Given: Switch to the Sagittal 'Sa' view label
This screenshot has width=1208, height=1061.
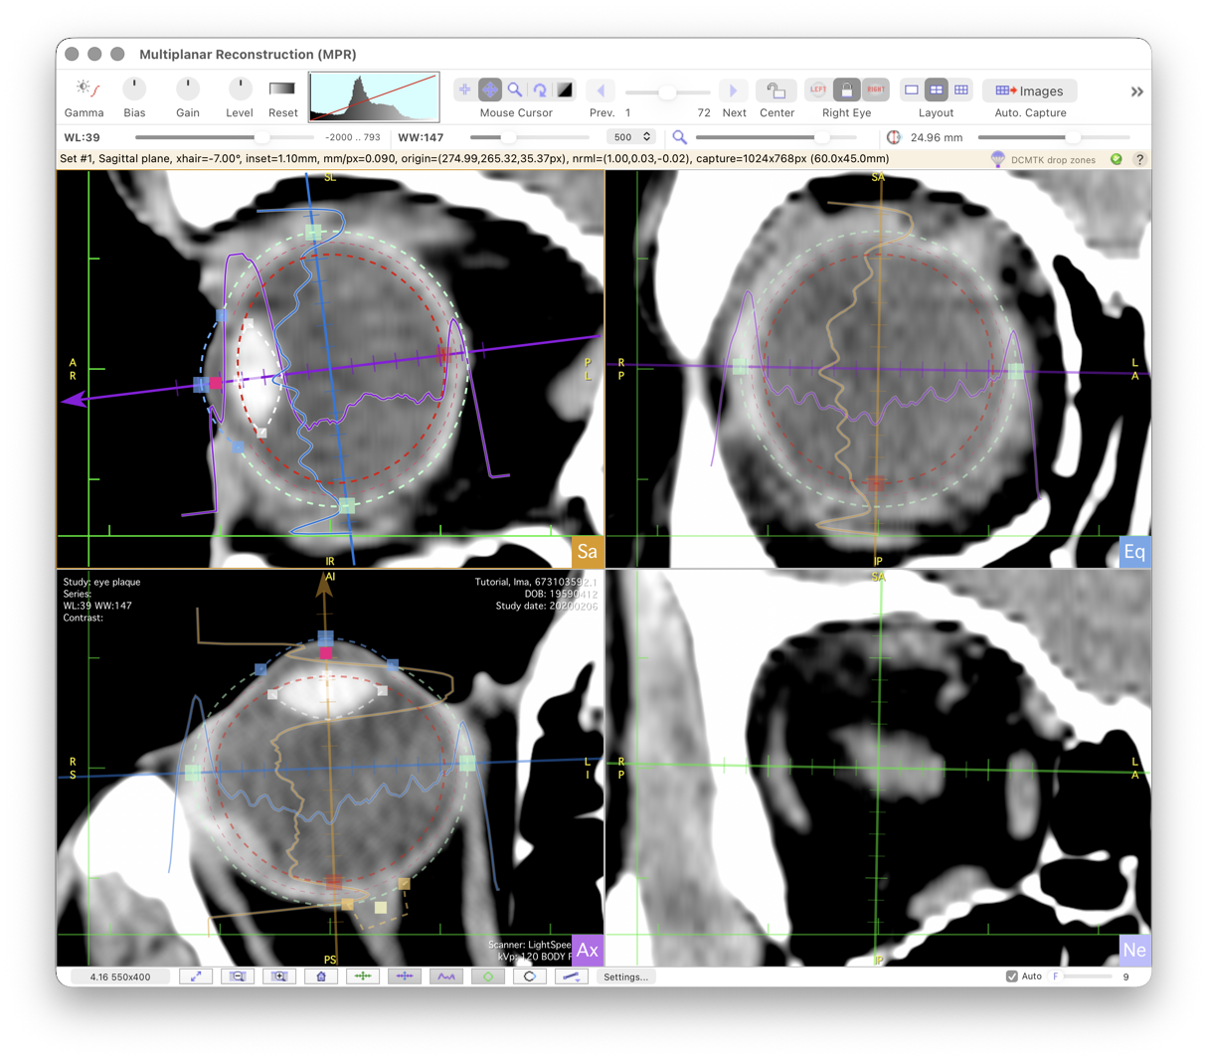Looking at the screenshot, I should coord(587,552).
